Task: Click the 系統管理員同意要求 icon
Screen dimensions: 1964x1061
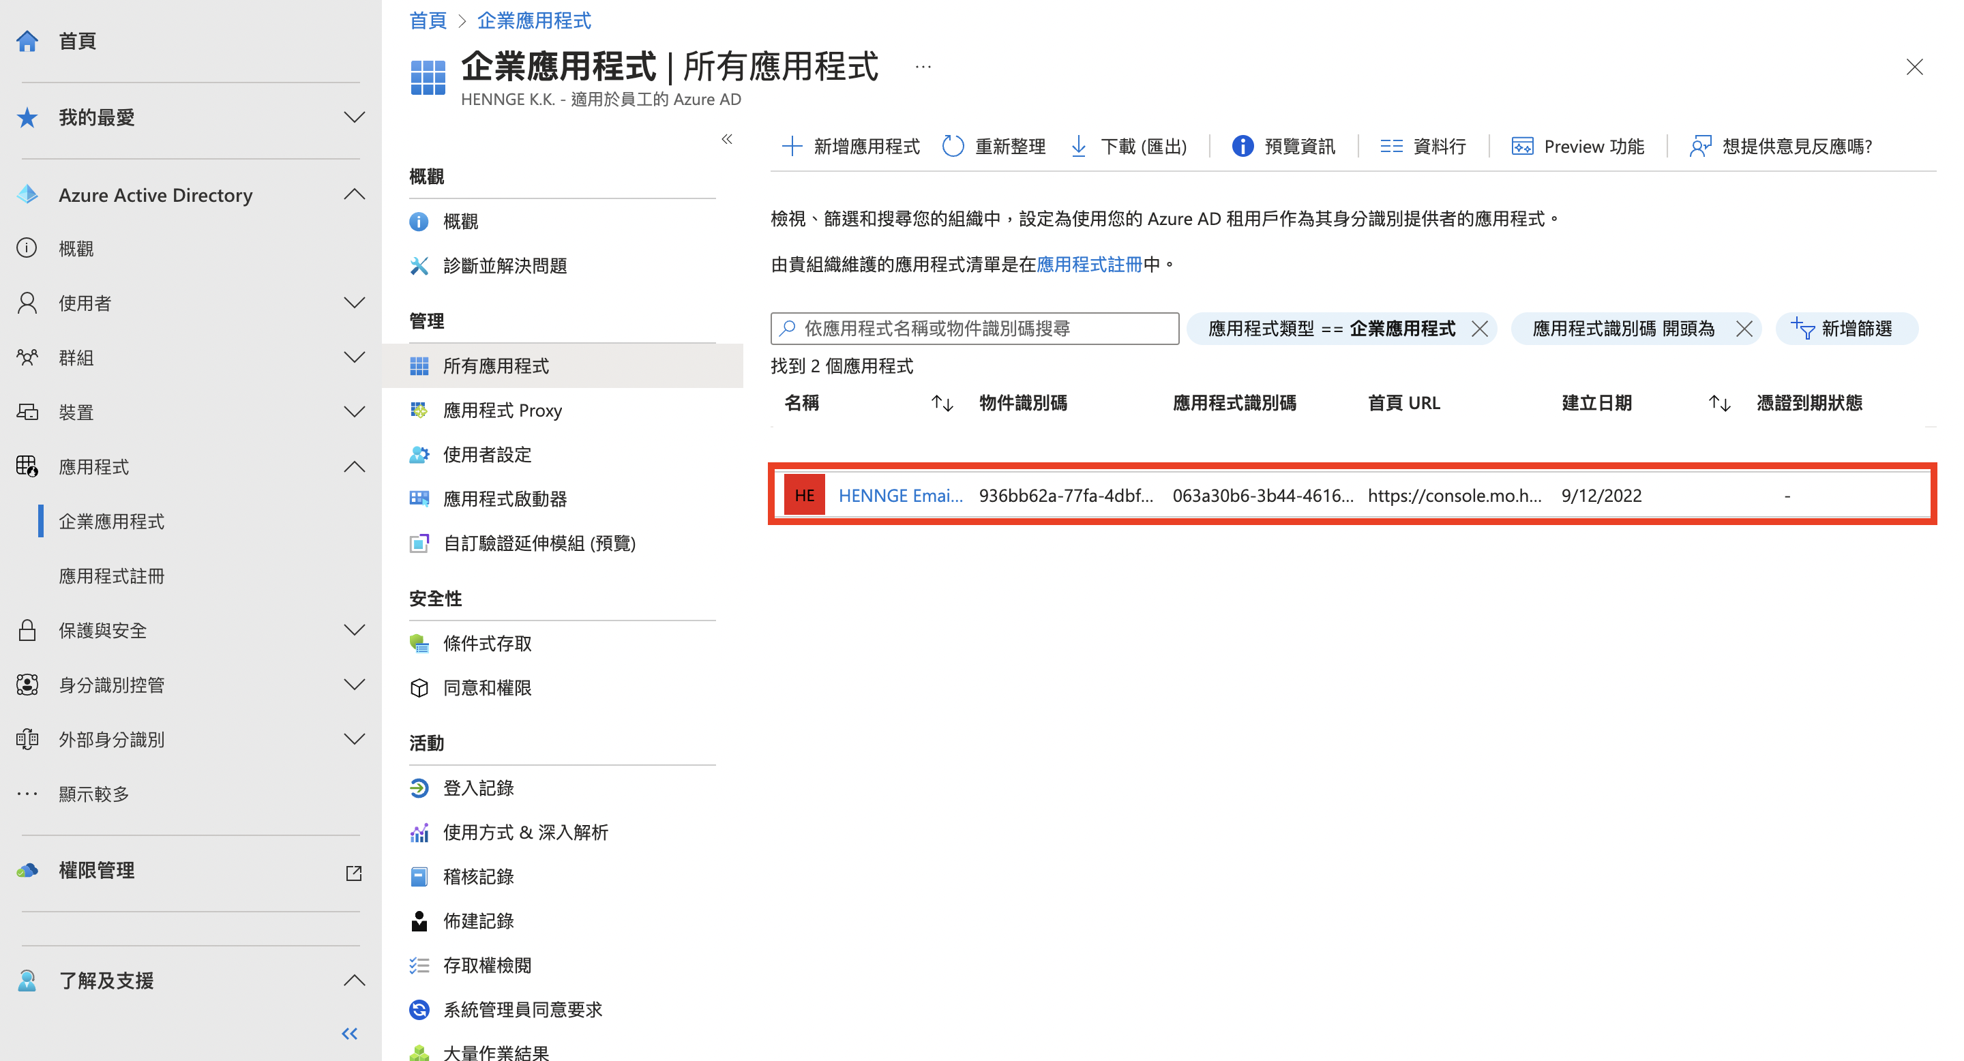Action: 419,1009
